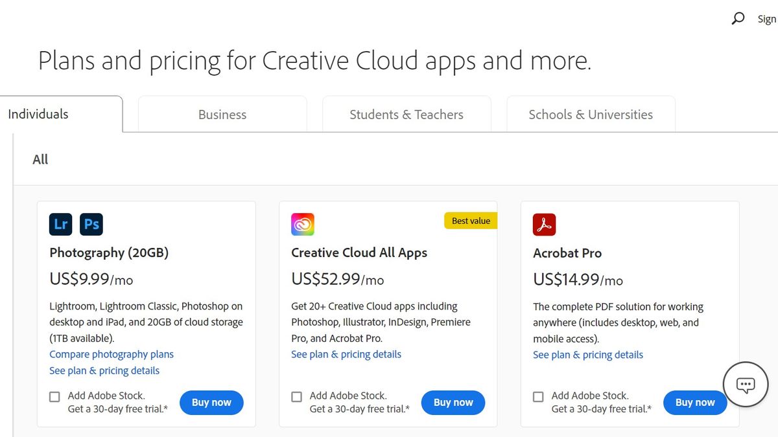Screen dimensions: 778x437
Task: Check Add Adobe Stock under Creative Cloud All Apps
Action: coord(296,396)
